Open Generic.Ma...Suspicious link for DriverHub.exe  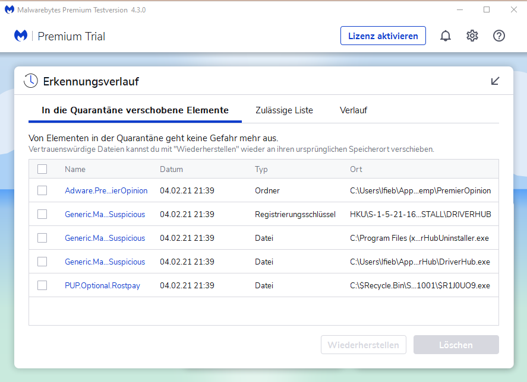click(x=105, y=262)
